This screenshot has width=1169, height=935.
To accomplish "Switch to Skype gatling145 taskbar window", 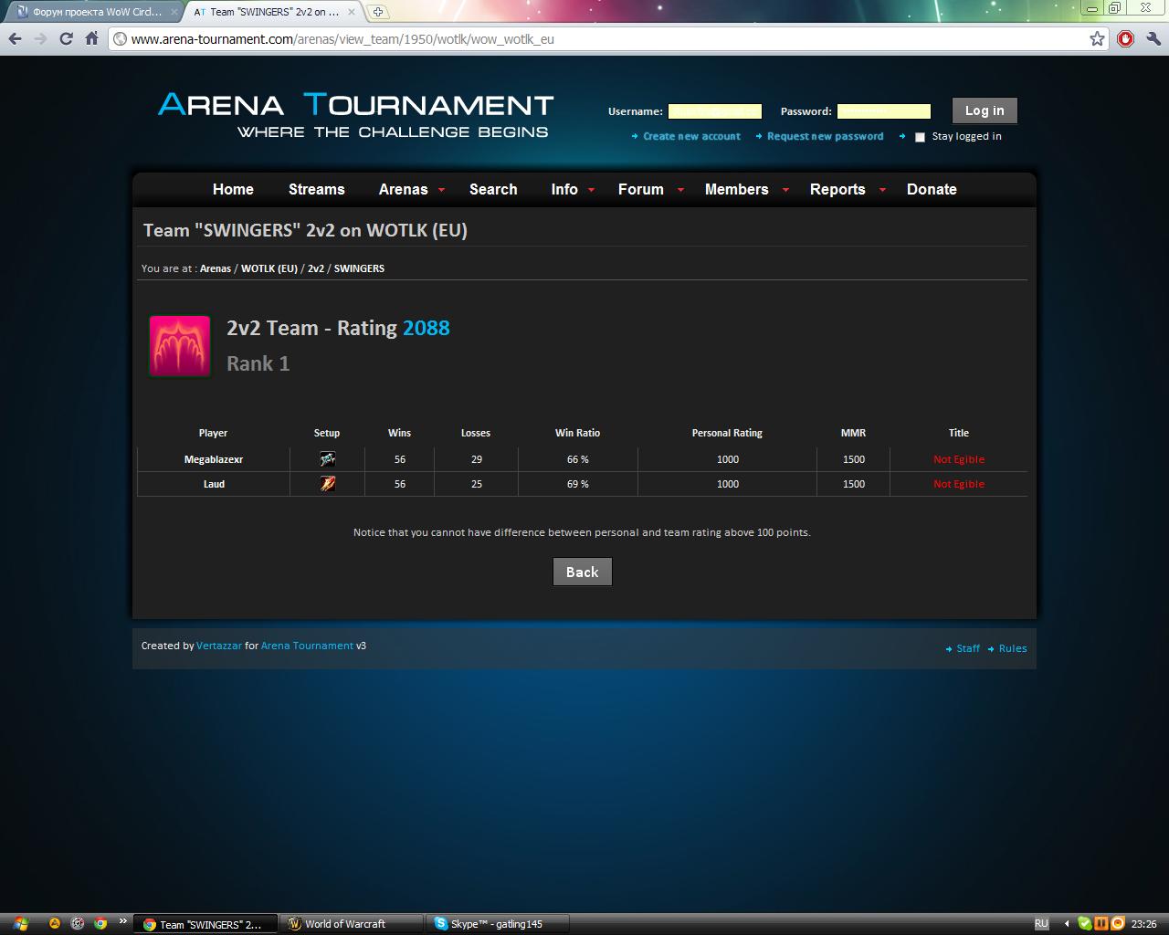I will tap(499, 924).
